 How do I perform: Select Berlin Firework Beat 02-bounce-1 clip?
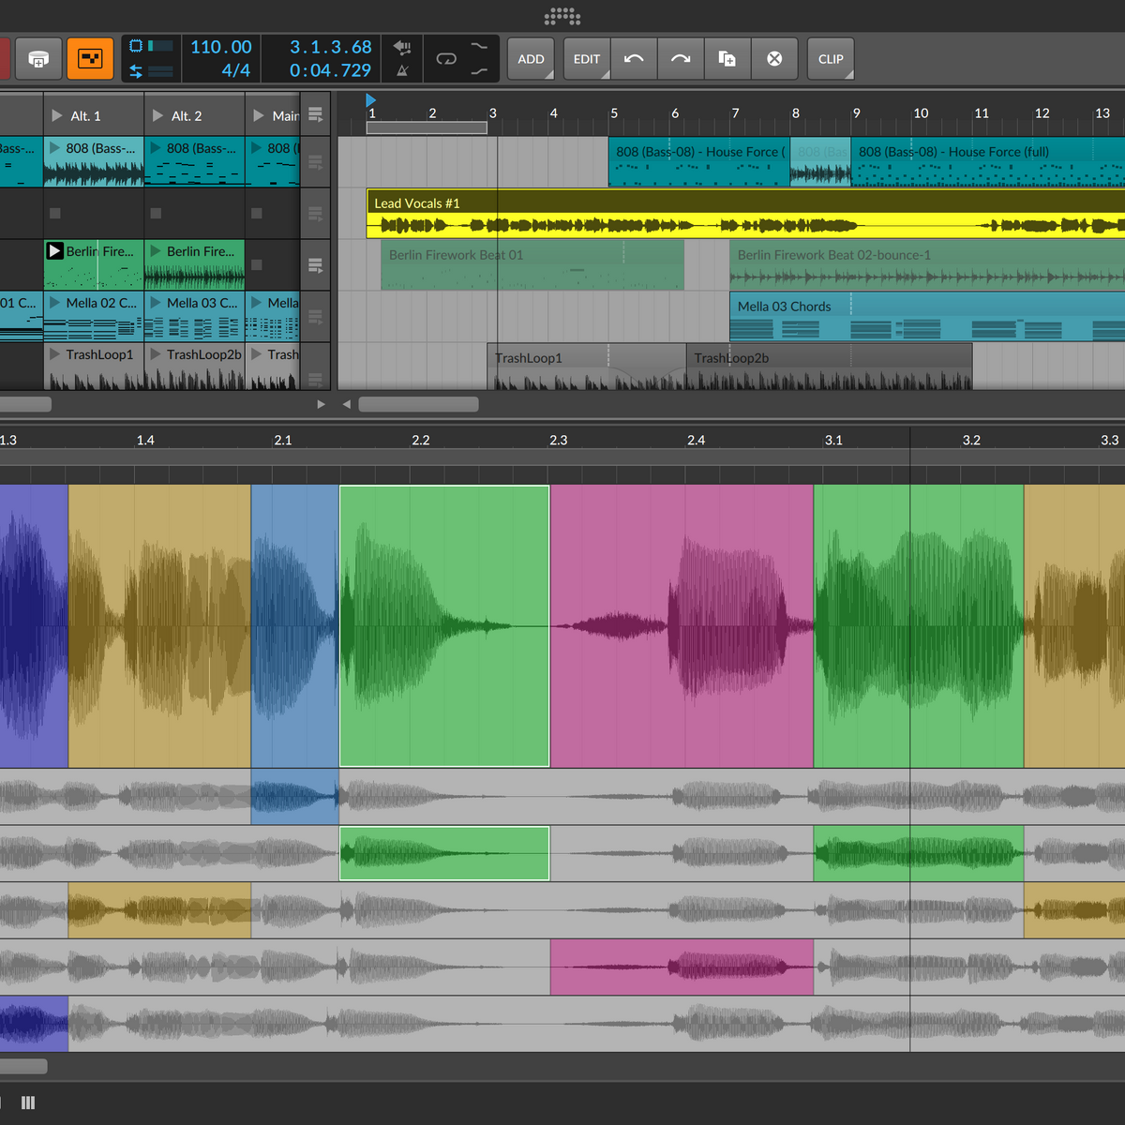pos(927,264)
